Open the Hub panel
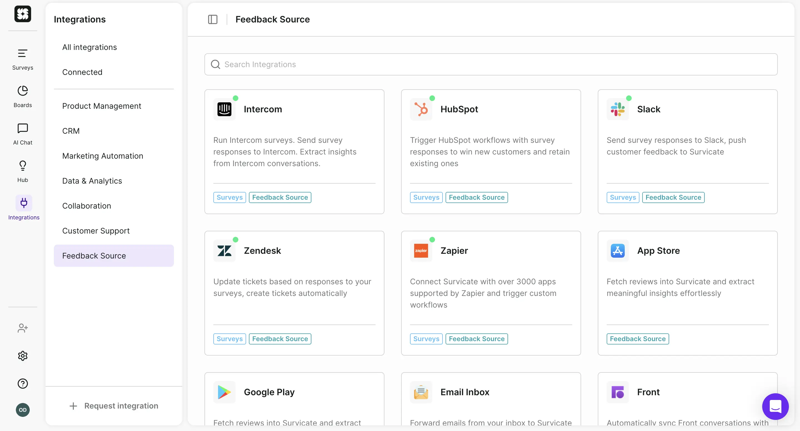800x431 pixels. coord(22,171)
